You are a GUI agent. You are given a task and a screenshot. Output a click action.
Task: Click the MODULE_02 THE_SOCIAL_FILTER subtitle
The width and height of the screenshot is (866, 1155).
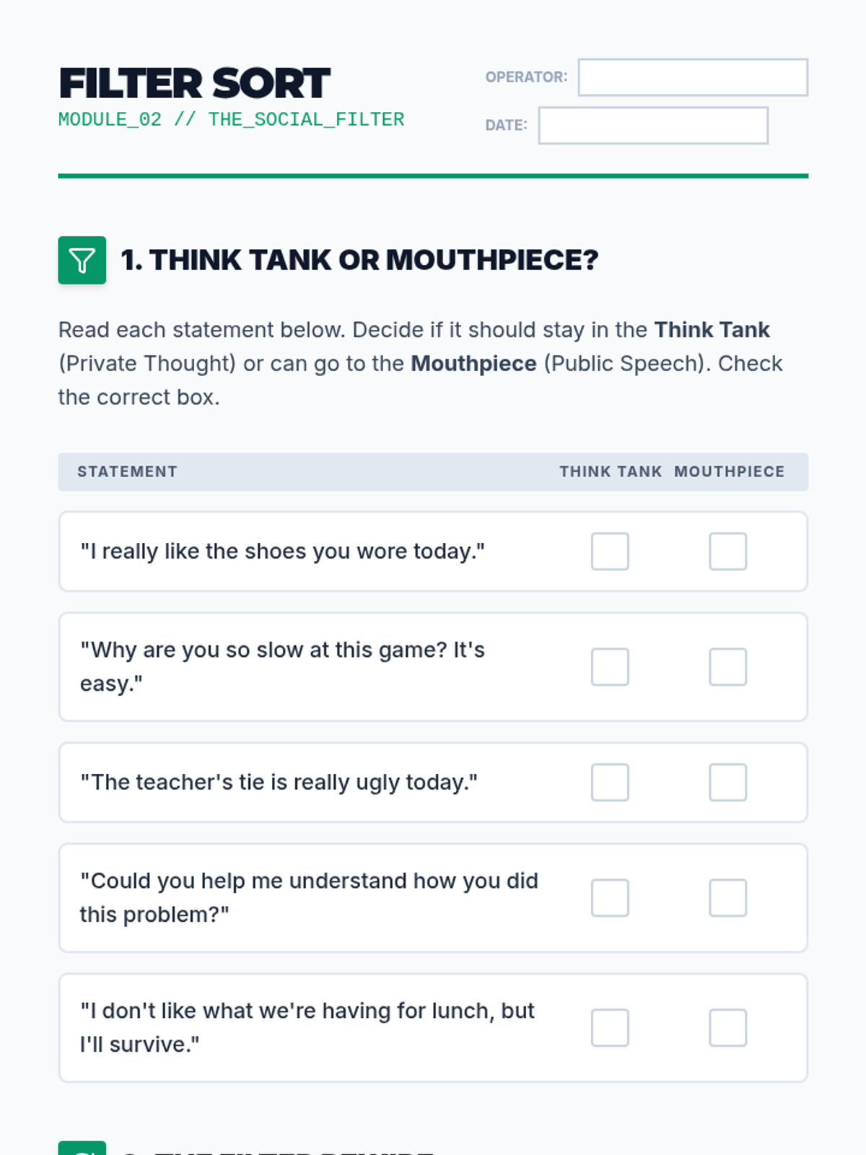pyautogui.click(x=231, y=120)
